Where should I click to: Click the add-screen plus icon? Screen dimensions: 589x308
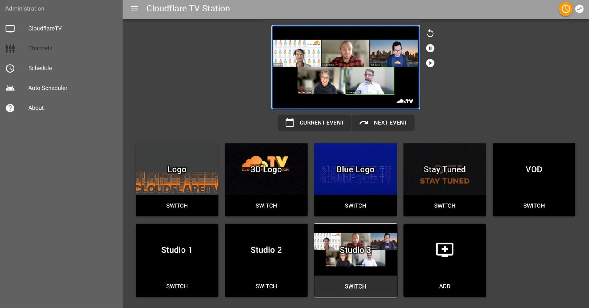[x=444, y=250]
